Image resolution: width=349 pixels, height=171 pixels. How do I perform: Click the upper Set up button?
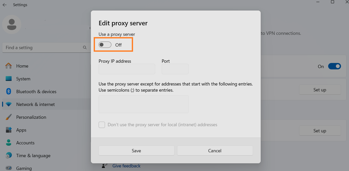(320, 90)
